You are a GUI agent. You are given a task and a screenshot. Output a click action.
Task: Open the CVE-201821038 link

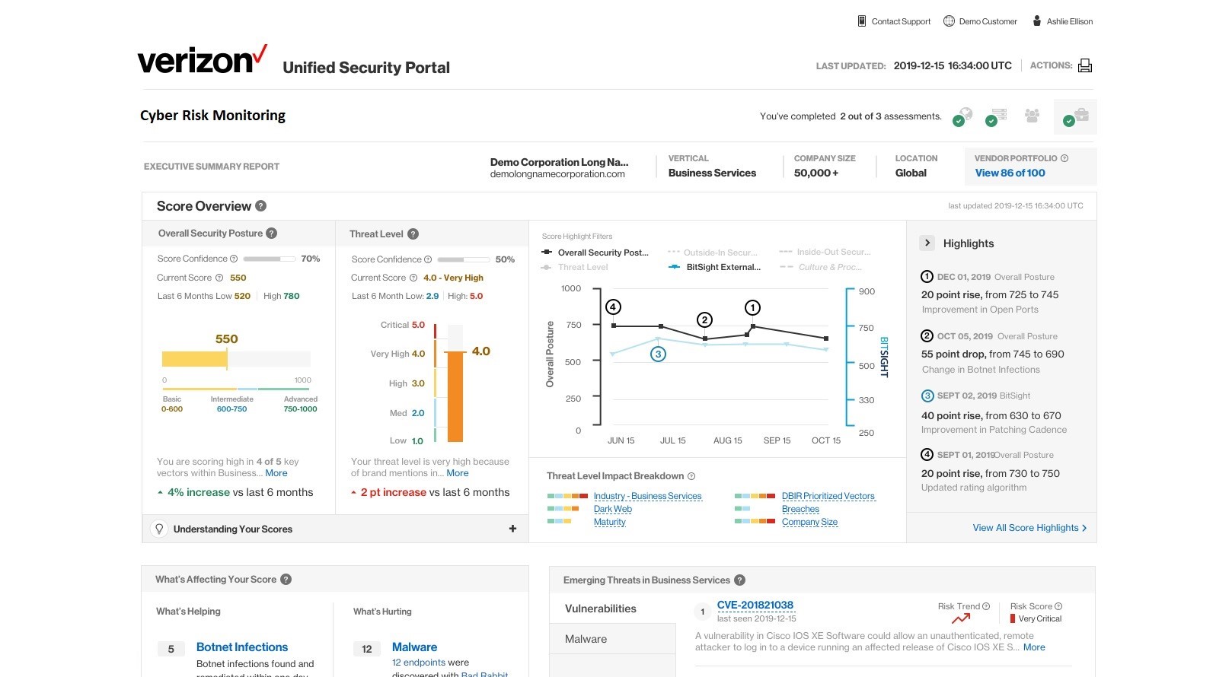(x=755, y=605)
